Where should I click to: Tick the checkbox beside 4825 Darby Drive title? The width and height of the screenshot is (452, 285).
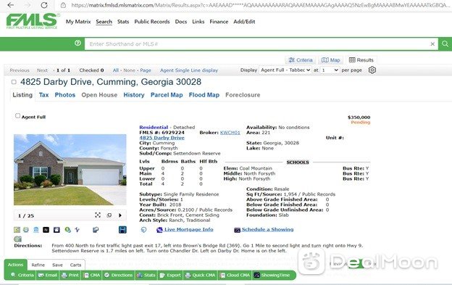tap(14, 82)
